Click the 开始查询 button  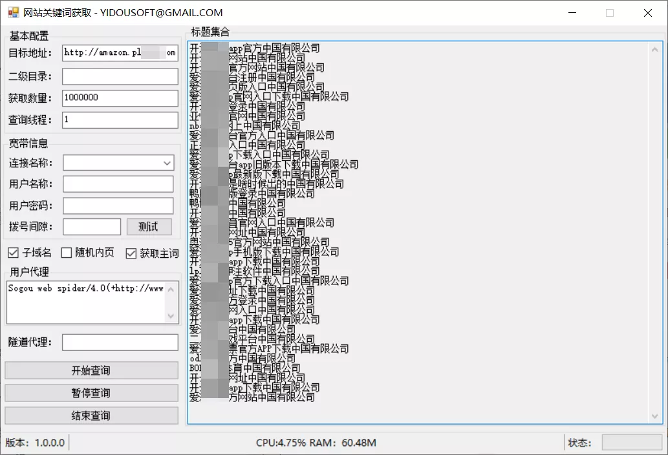92,370
